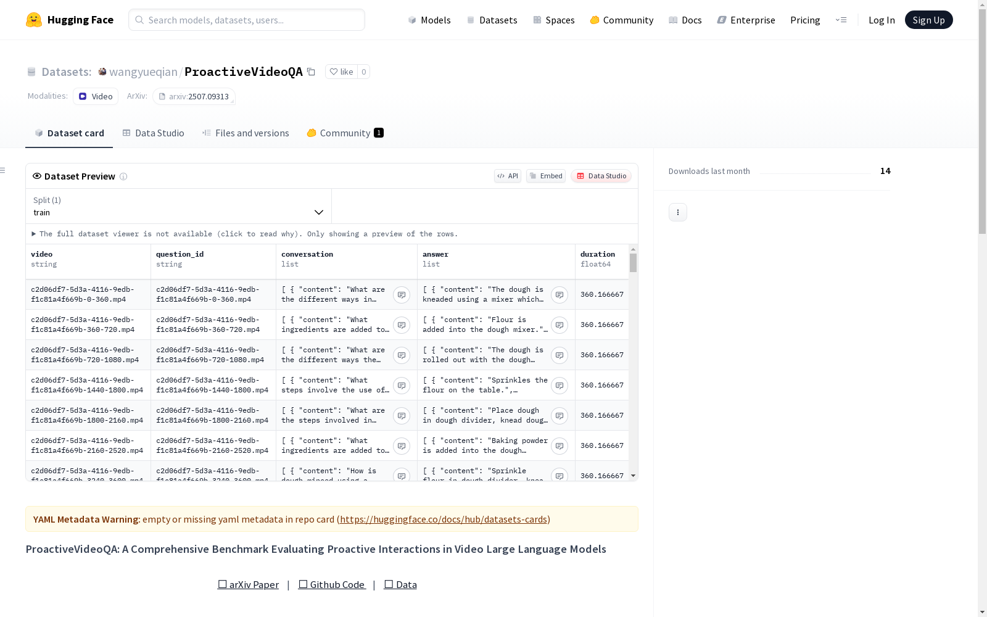The height and width of the screenshot is (617, 987).
Task: Open the Data link below the title
Action: tap(400, 585)
